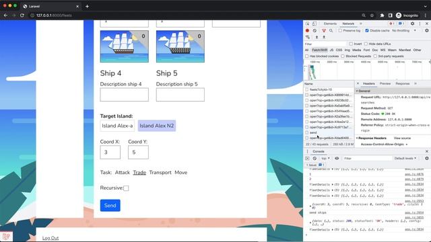431x242 pixels.
Task: Select the Trade task option
Action: [x=139, y=173]
